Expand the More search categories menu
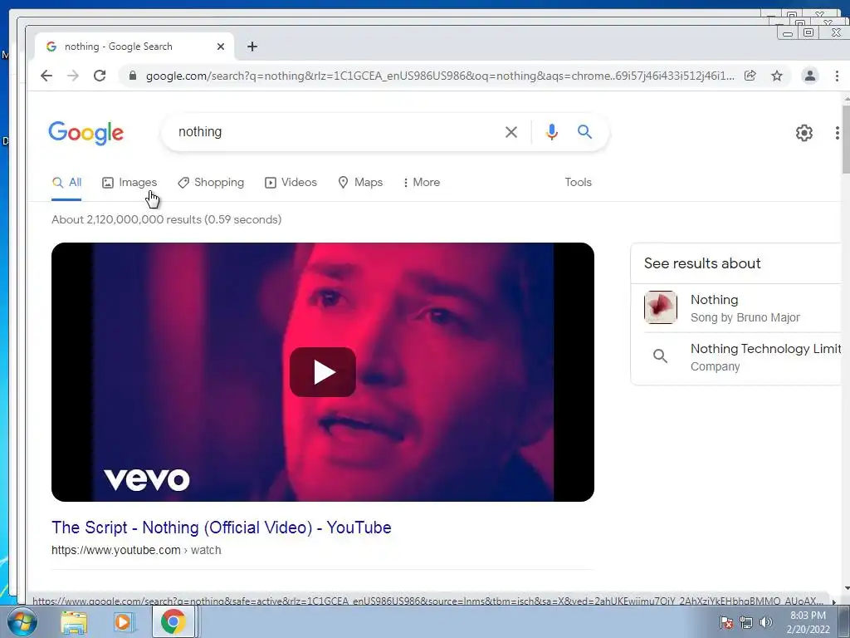Viewport: 850px width, 638px height. [x=422, y=183]
